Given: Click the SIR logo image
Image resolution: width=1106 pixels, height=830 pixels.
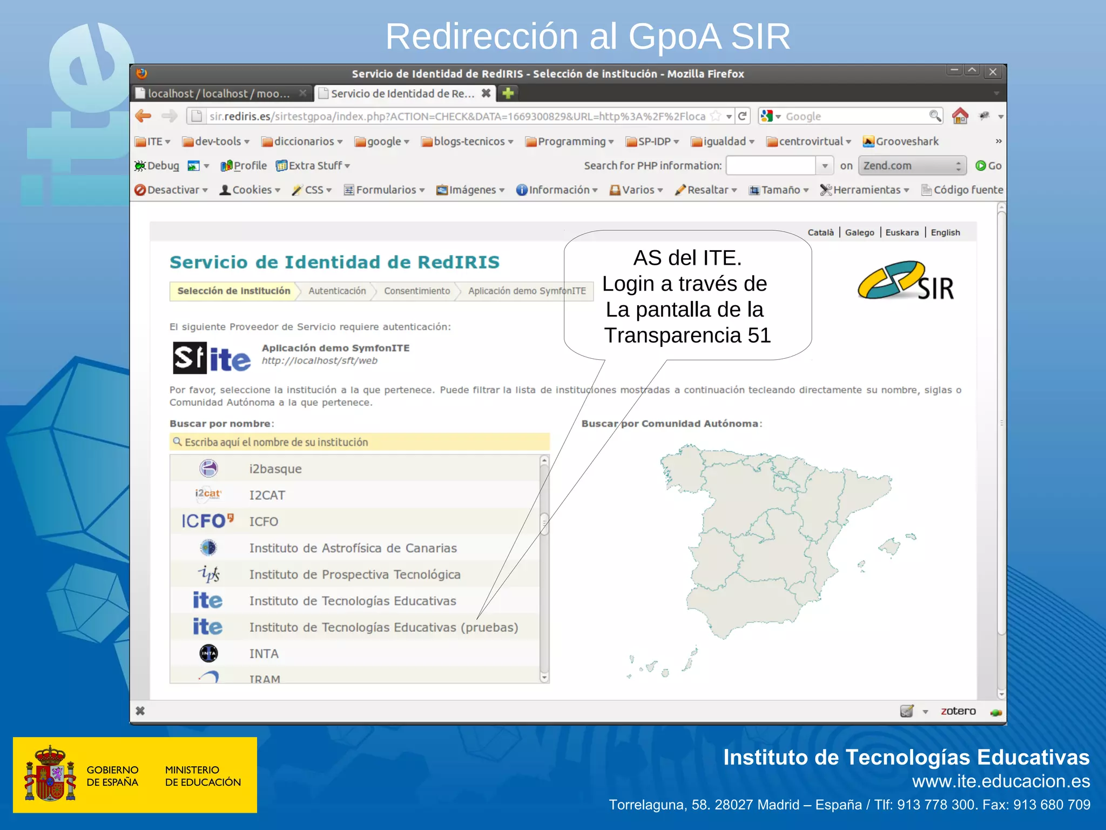Looking at the screenshot, I should point(906,280).
